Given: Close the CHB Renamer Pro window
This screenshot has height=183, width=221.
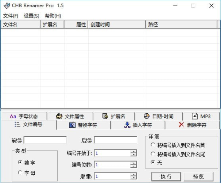Looking at the screenshot, I should [211, 5].
